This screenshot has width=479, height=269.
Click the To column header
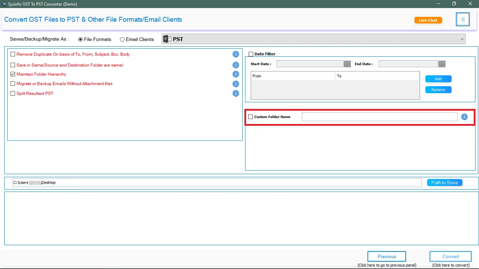click(x=377, y=76)
